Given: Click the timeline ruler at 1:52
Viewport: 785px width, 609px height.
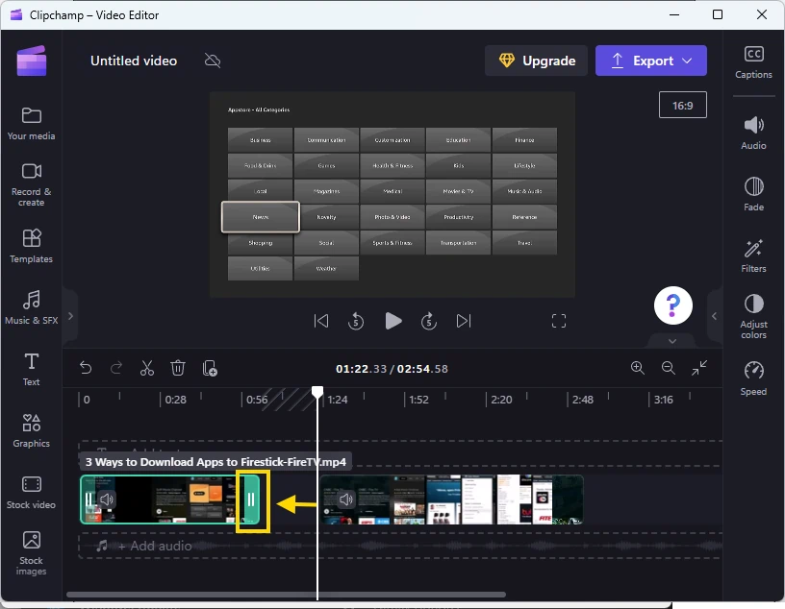Looking at the screenshot, I should pyautogui.click(x=418, y=400).
